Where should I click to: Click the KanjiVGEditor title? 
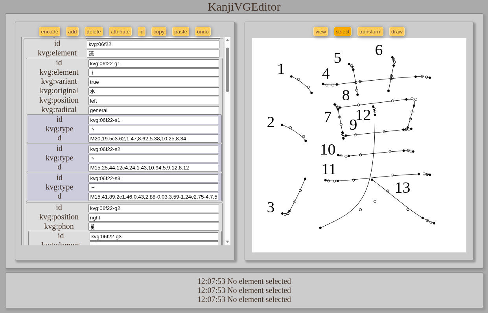pos(244,7)
